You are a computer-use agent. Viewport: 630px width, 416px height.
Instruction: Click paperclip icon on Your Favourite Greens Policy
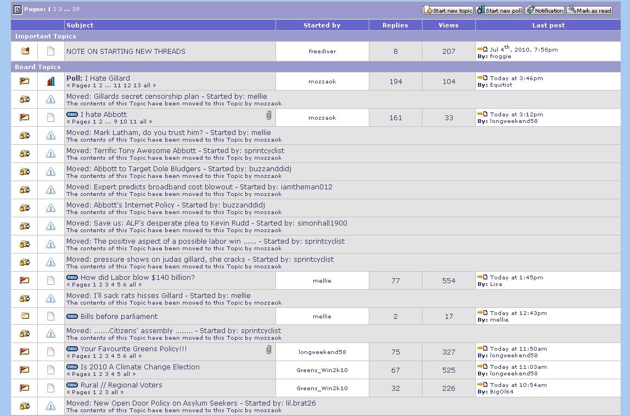point(269,350)
